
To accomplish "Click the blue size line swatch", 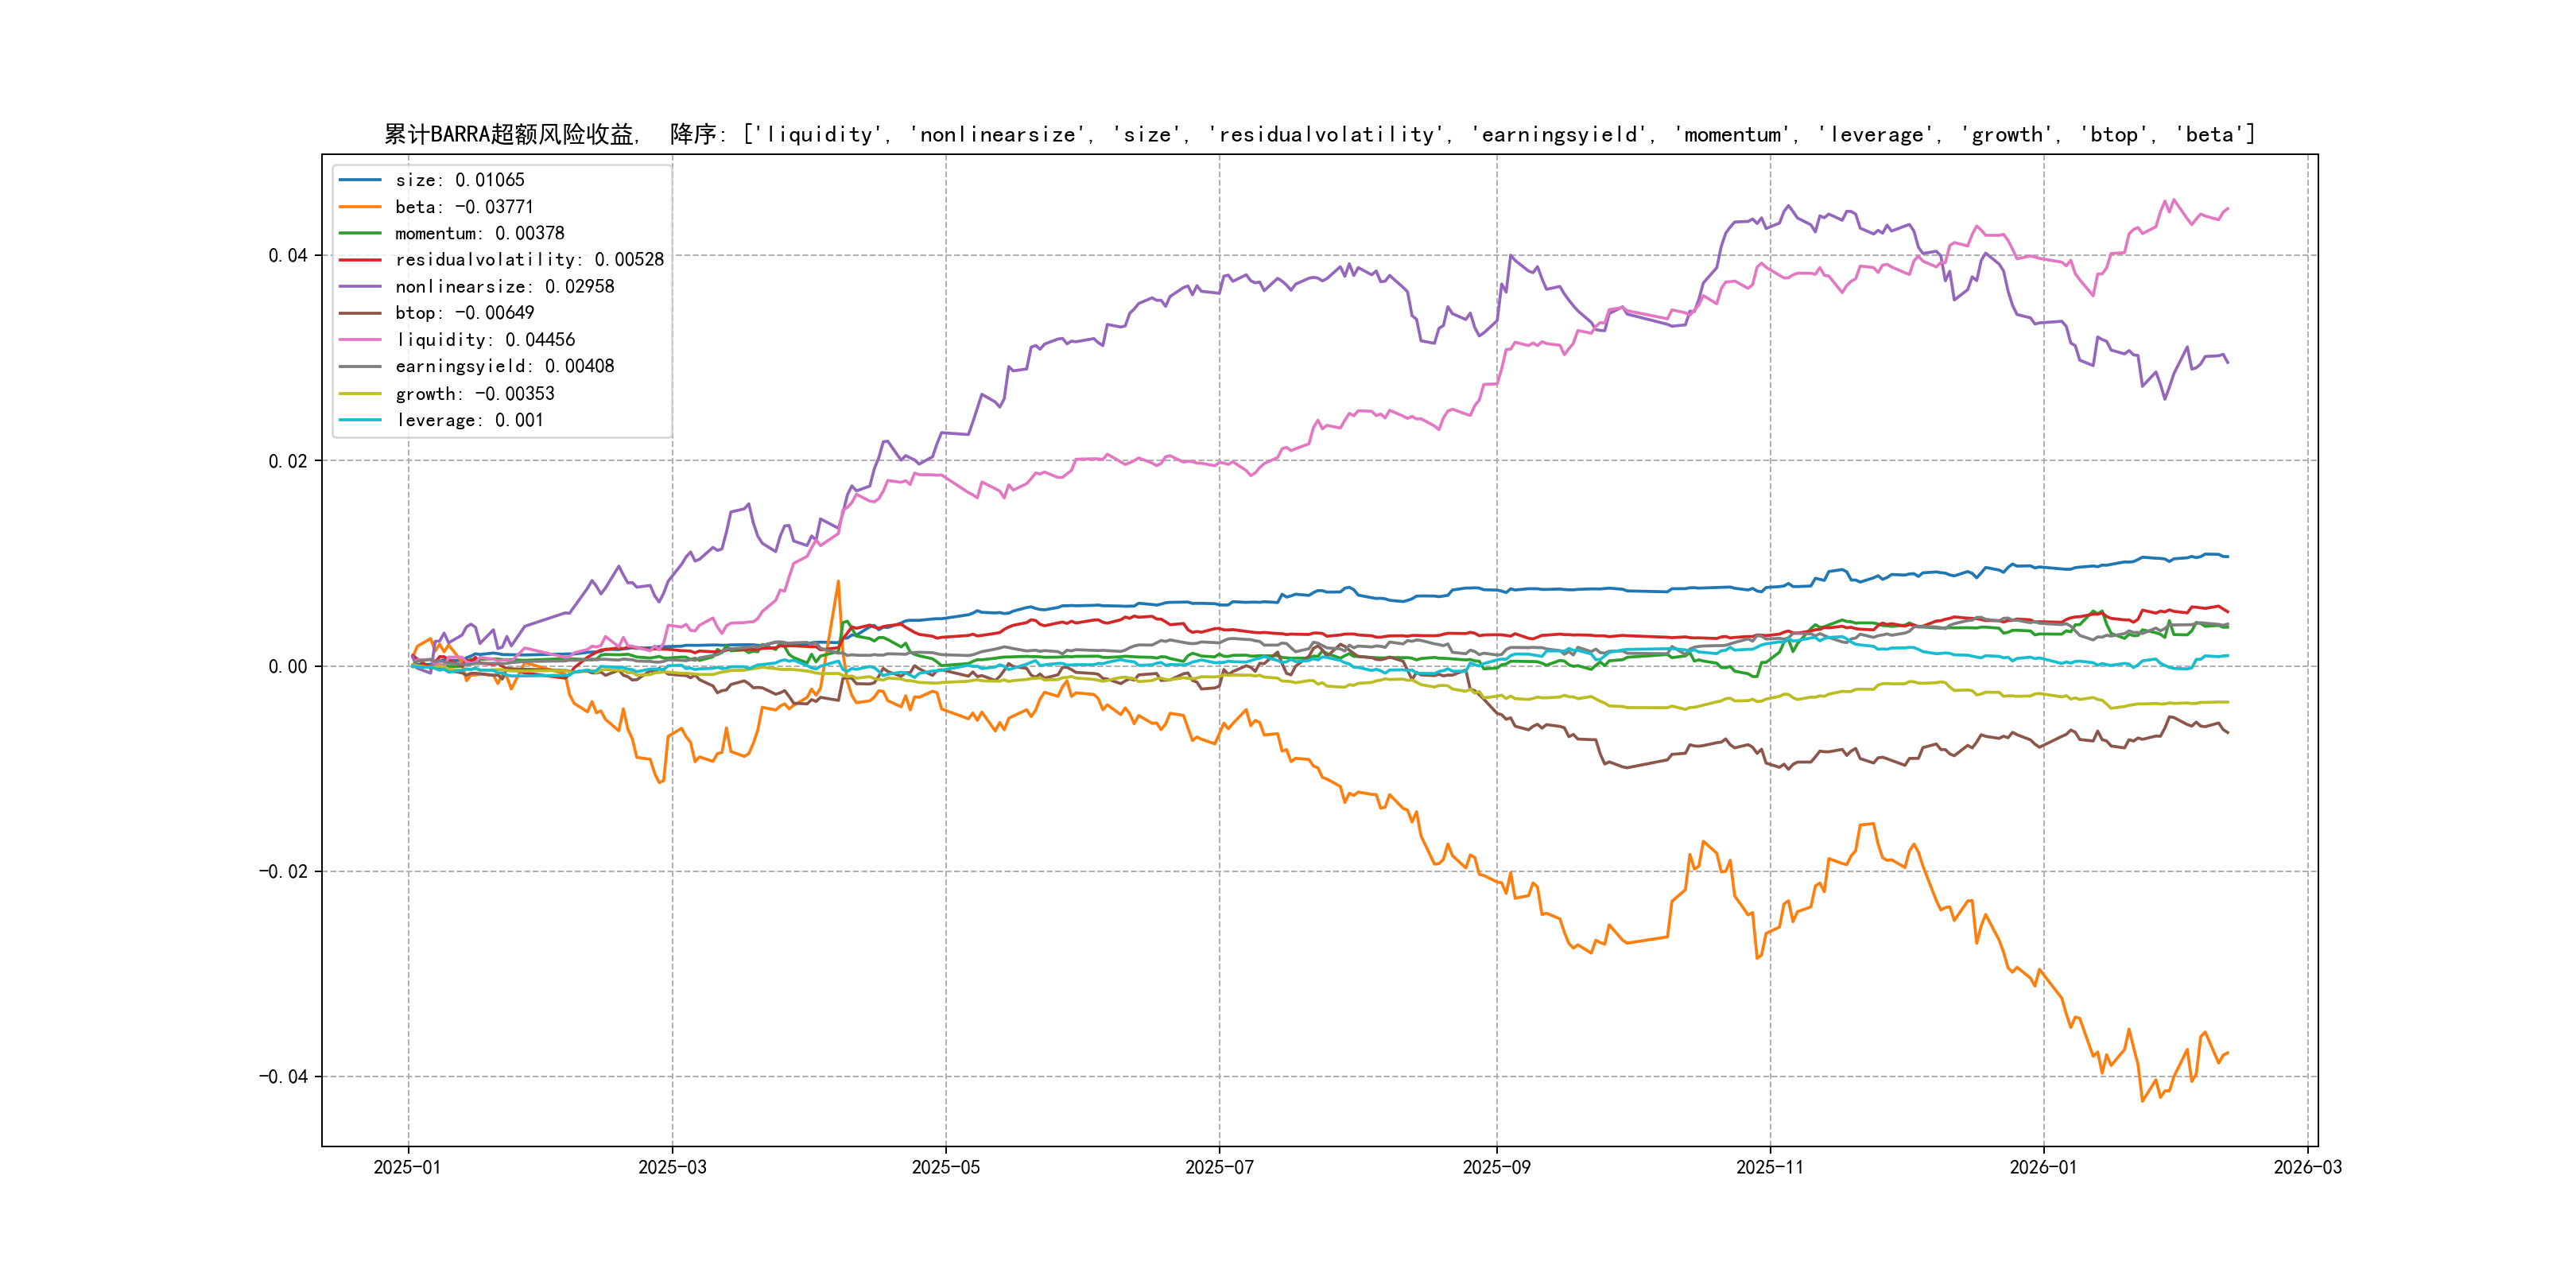I will 360,180.
